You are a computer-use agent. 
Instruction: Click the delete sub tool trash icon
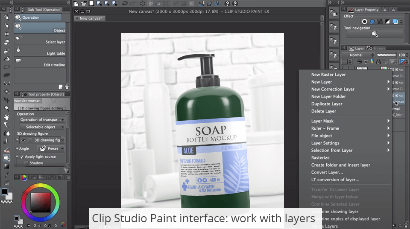[67, 87]
